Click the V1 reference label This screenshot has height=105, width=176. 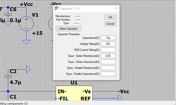[x=35, y=15]
